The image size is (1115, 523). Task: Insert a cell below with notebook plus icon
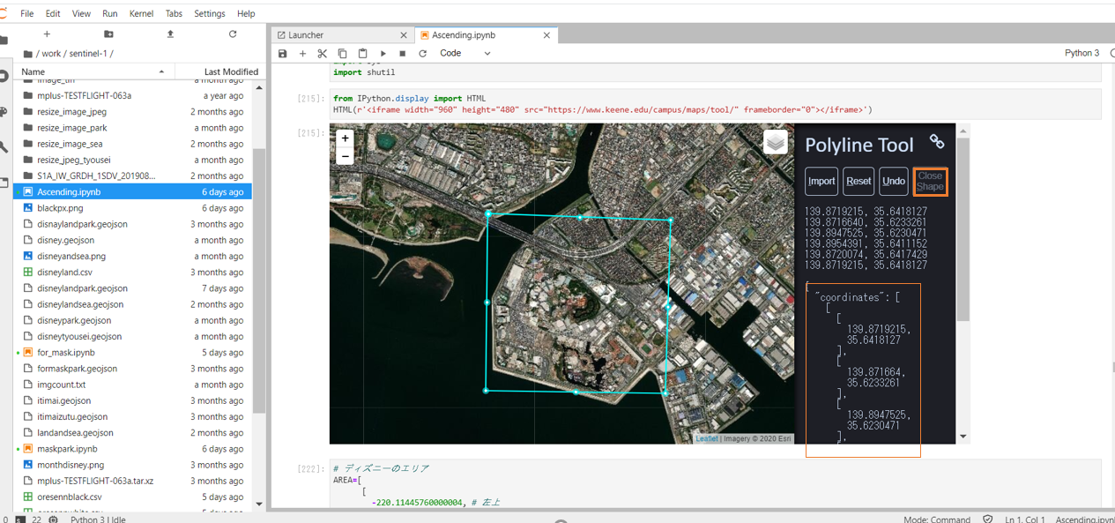(302, 53)
